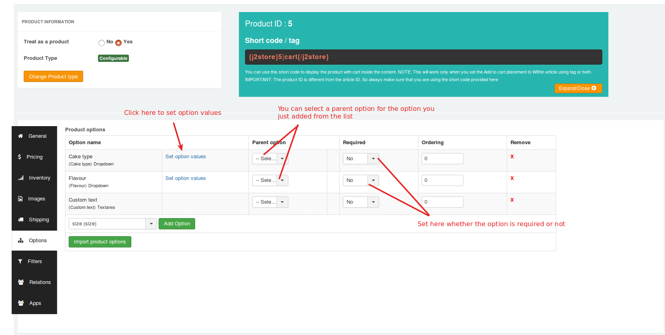Remove the Cake type option with red X
Screen dimensions: 665x335
[512, 157]
